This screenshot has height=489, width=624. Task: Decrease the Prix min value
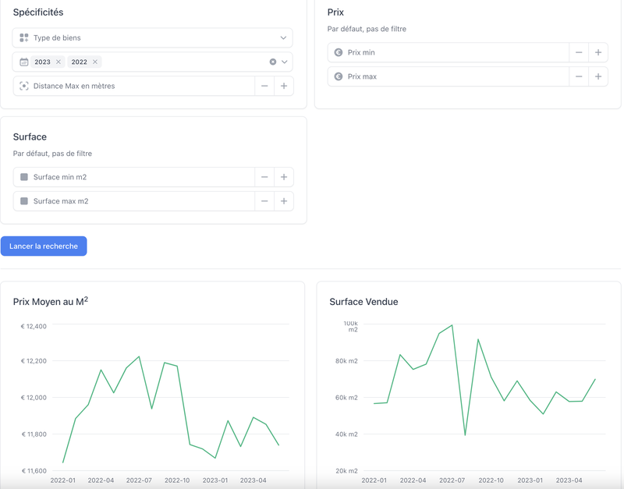tap(579, 52)
